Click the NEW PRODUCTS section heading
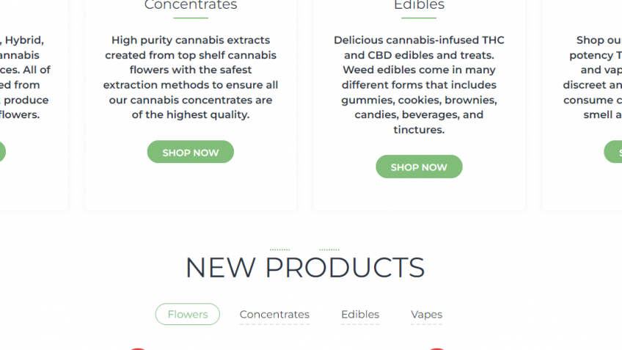 click(304, 268)
